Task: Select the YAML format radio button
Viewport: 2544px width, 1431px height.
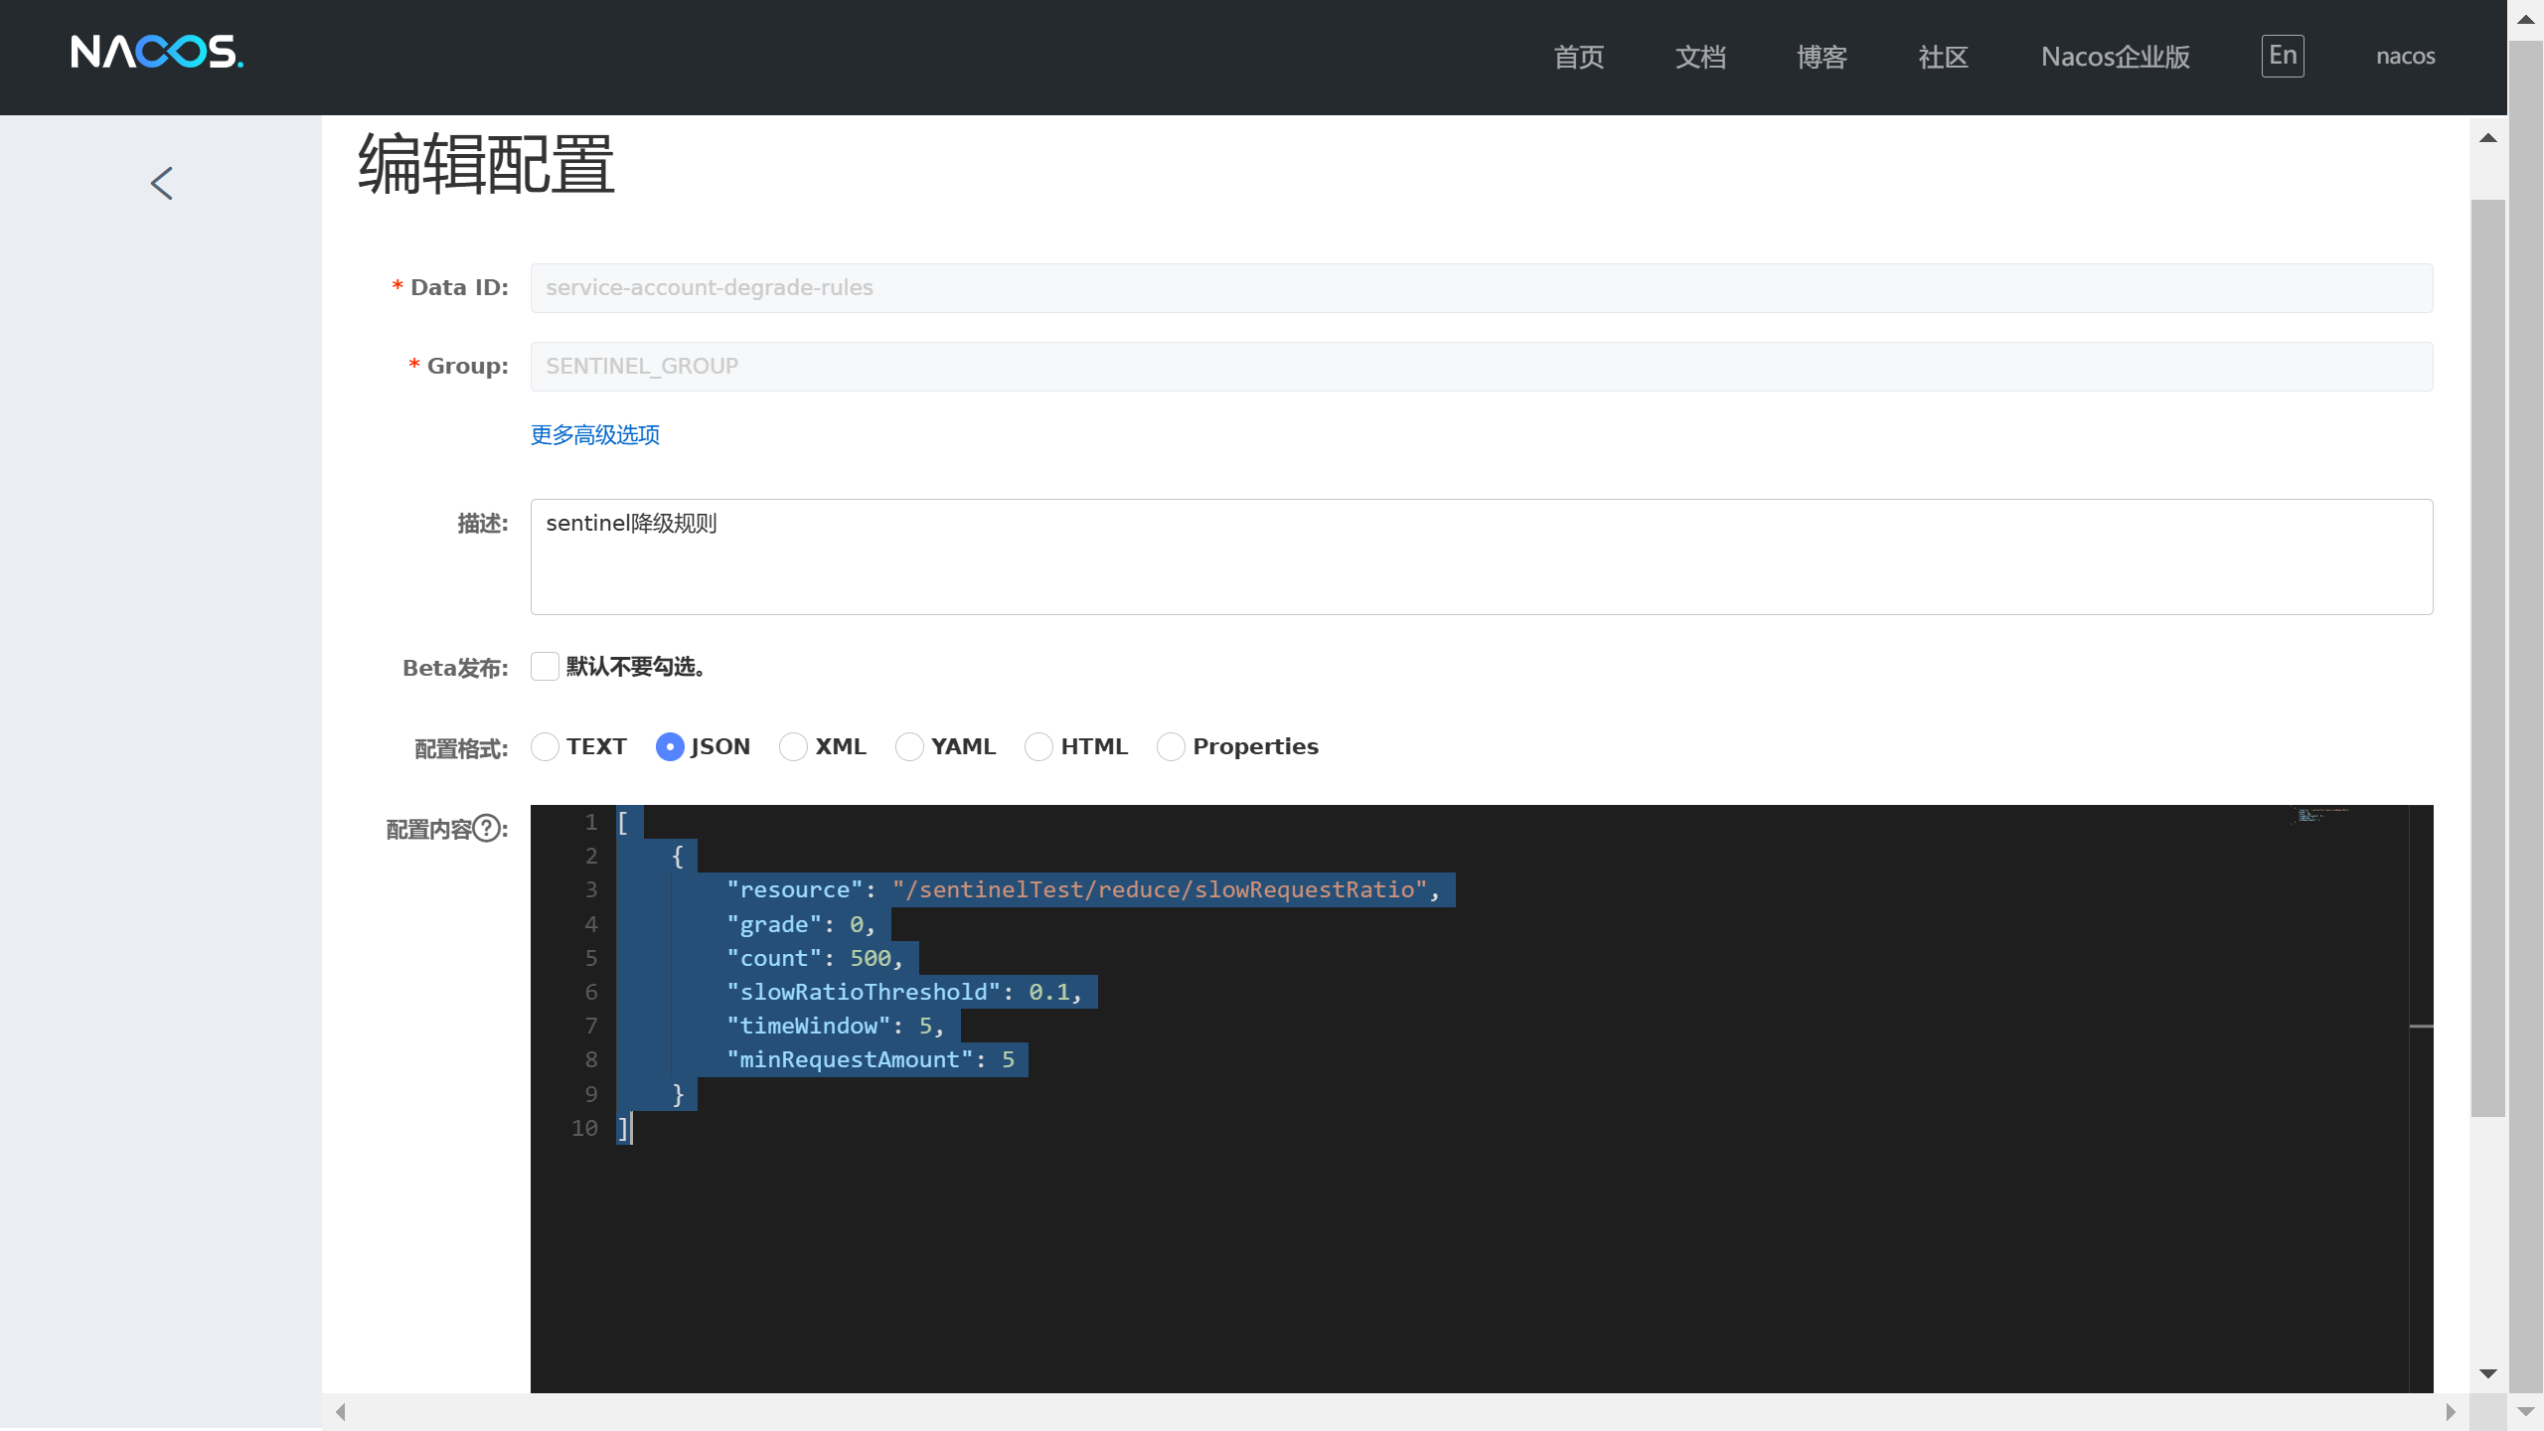Action: [909, 747]
